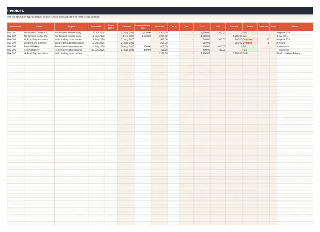Select the Issue date column header
This screenshot has height=232, width=320.
[96, 27]
